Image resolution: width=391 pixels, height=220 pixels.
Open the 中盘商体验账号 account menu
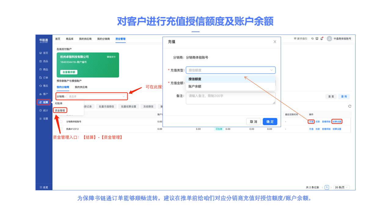tap(342, 39)
